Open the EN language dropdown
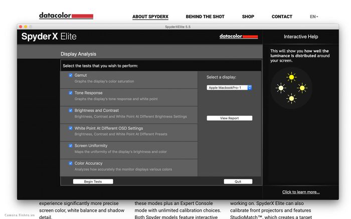 coord(314,17)
